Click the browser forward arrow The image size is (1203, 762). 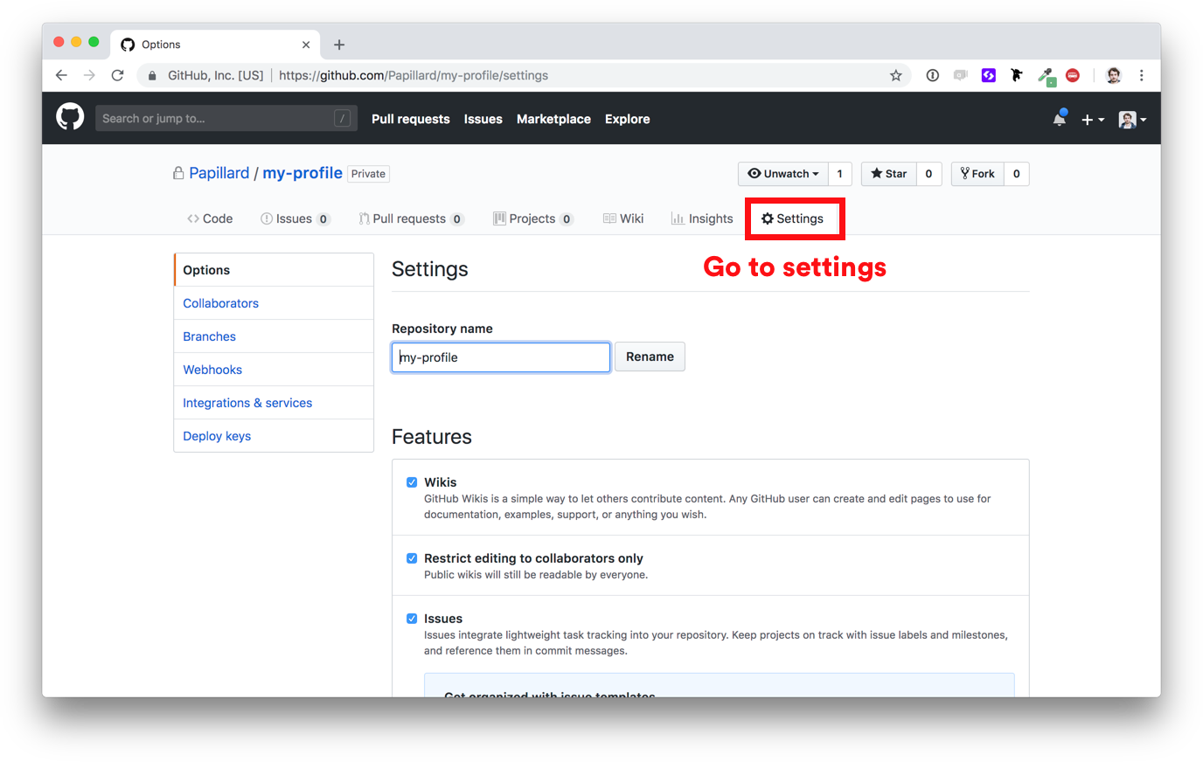coord(89,75)
